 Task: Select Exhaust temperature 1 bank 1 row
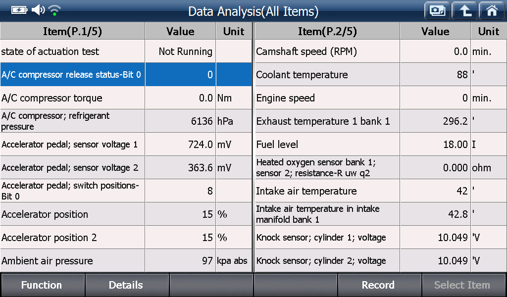pyautogui.click(x=381, y=121)
